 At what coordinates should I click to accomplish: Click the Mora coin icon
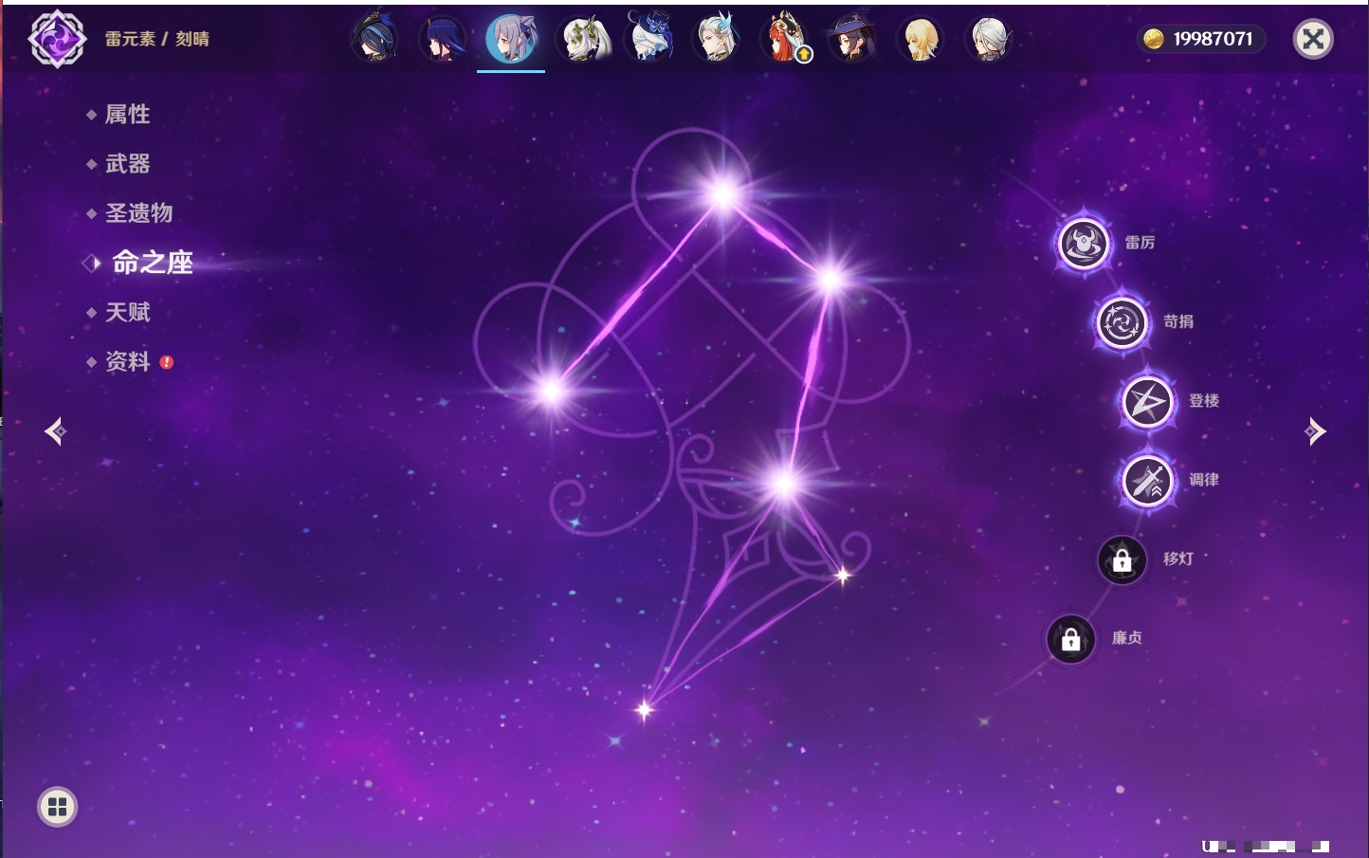coord(1153,39)
